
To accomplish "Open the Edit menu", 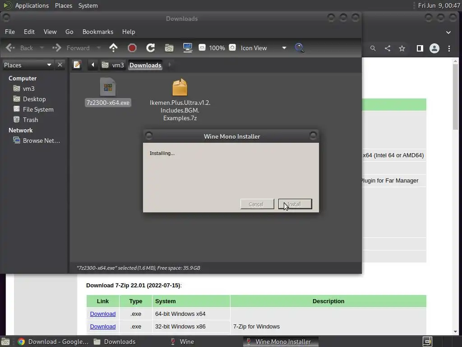I will pyautogui.click(x=29, y=32).
